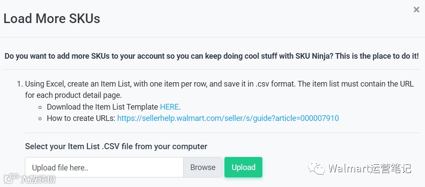Open the sellerhelp.walmart.com guide URL
The image size is (425, 187).
pos(228,118)
